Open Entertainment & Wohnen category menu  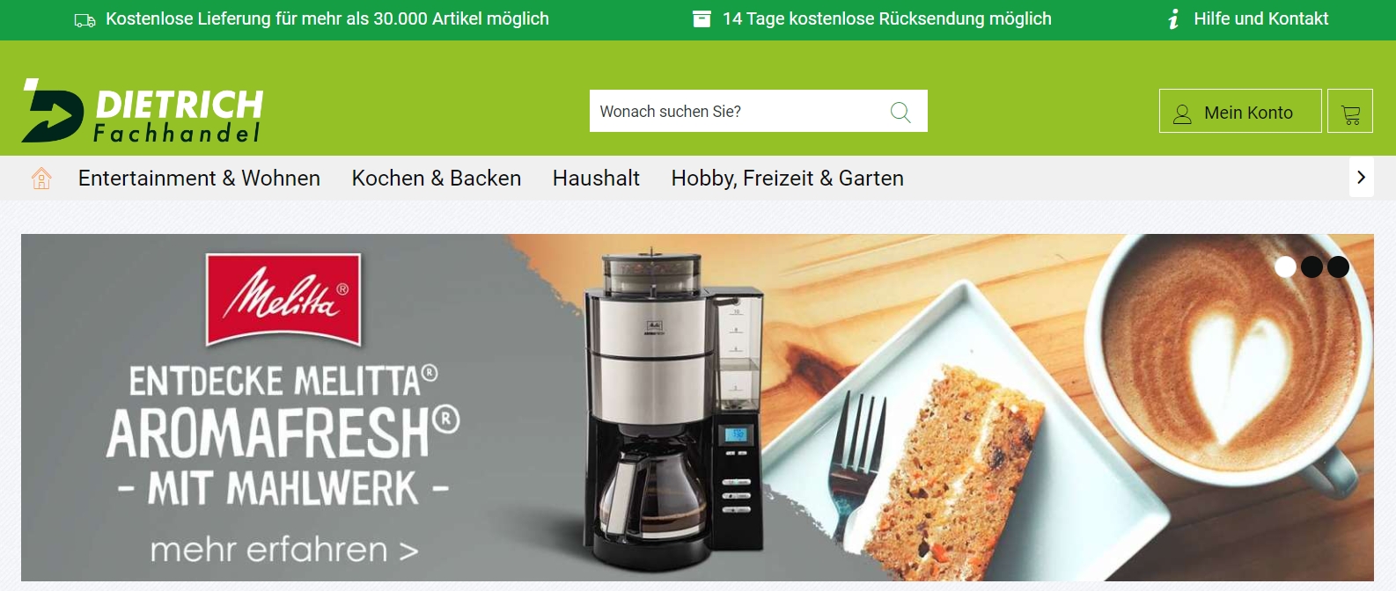[x=199, y=179]
